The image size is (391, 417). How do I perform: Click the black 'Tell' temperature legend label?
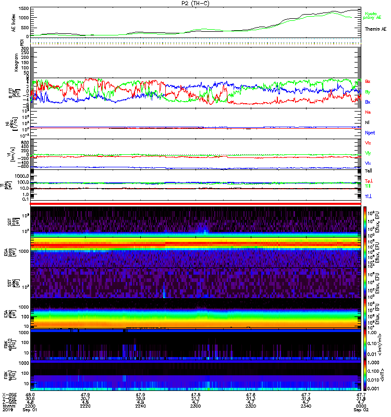click(369, 171)
